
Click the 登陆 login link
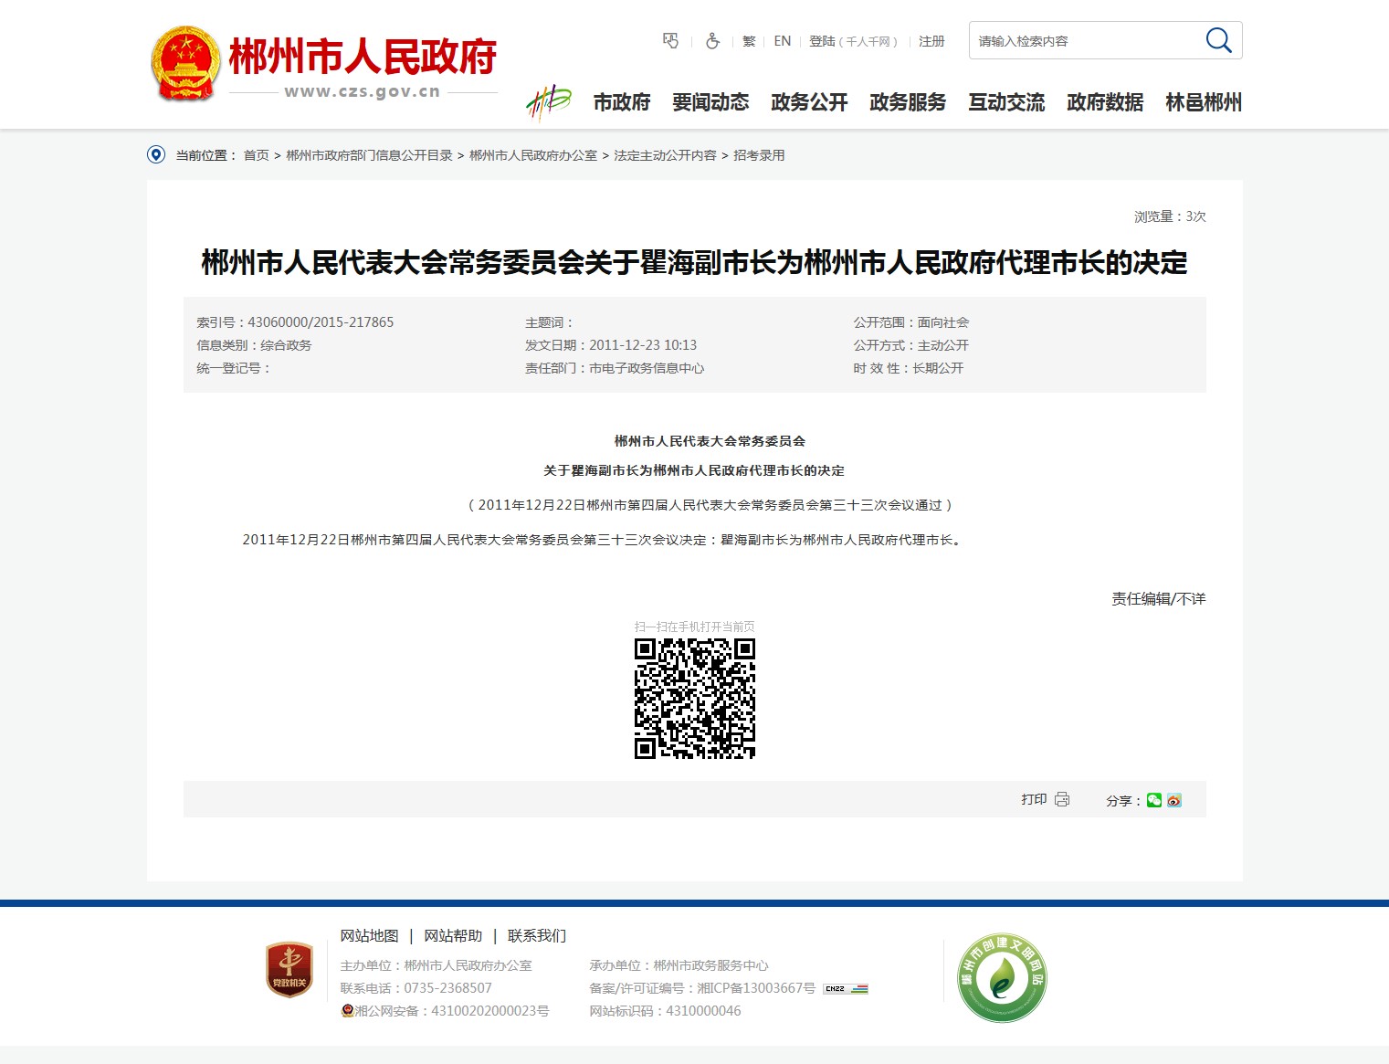[822, 41]
